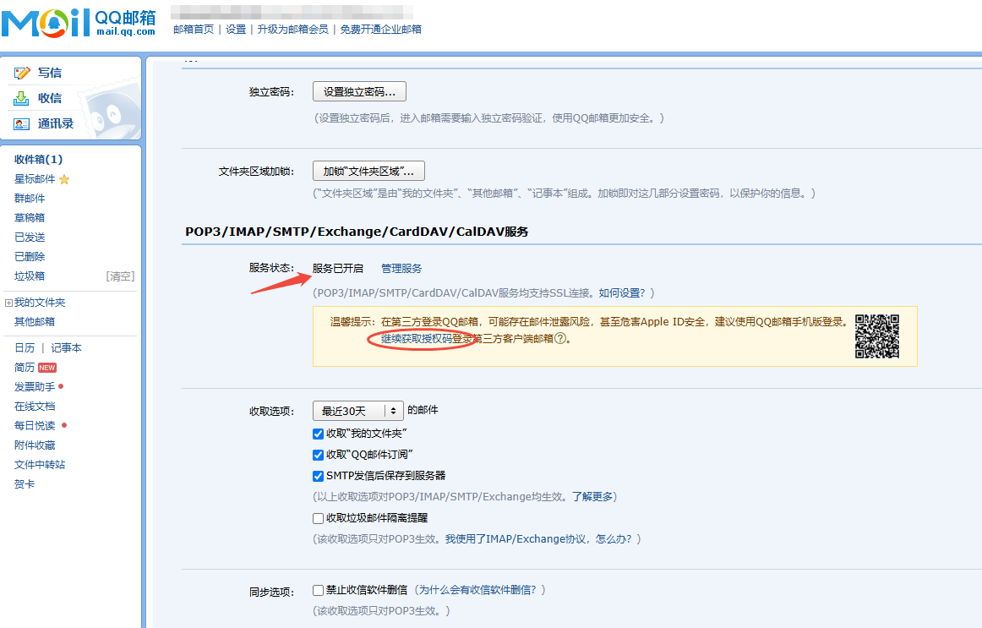Open the 最近30天 date range dropdown

pyautogui.click(x=357, y=409)
